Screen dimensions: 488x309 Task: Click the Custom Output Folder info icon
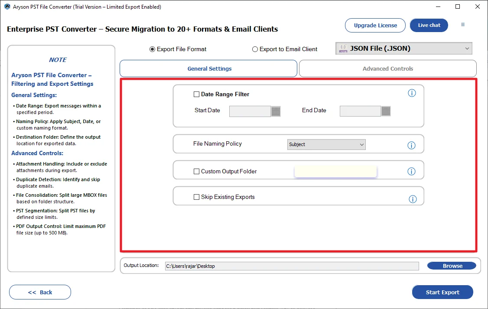pos(411,172)
